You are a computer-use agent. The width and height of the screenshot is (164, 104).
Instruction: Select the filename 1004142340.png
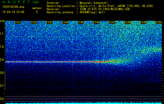pyautogui.click(x=14, y=7)
